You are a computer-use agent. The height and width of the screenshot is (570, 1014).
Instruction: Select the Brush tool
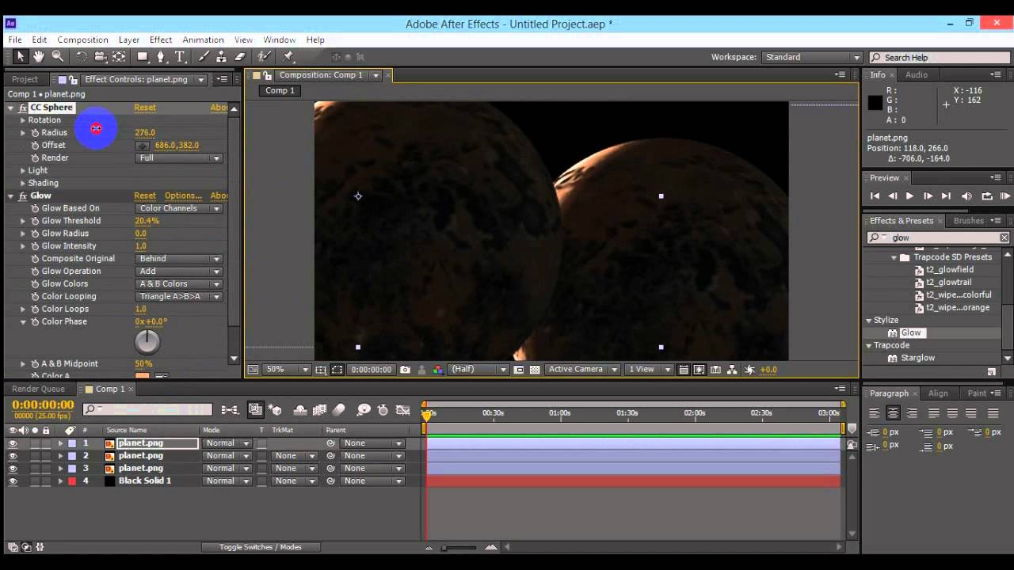(x=204, y=56)
